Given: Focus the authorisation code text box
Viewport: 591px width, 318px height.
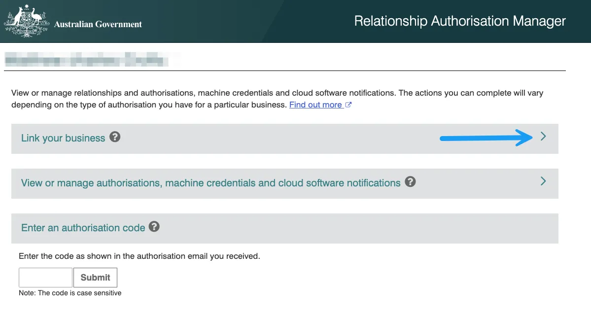Looking at the screenshot, I should [45, 278].
